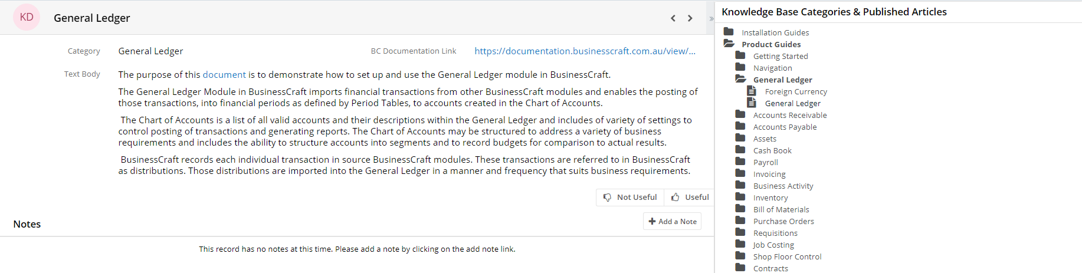The width and height of the screenshot is (1082, 273).
Task: Mark the article as Not Useful
Action: tap(630, 198)
